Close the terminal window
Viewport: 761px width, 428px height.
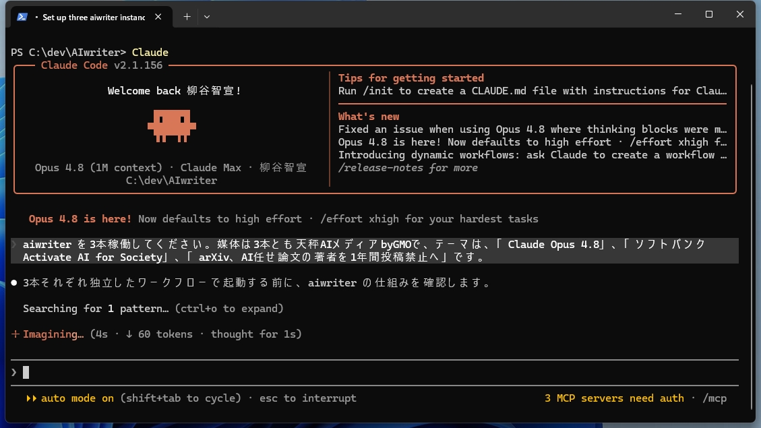(x=739, y=14)
